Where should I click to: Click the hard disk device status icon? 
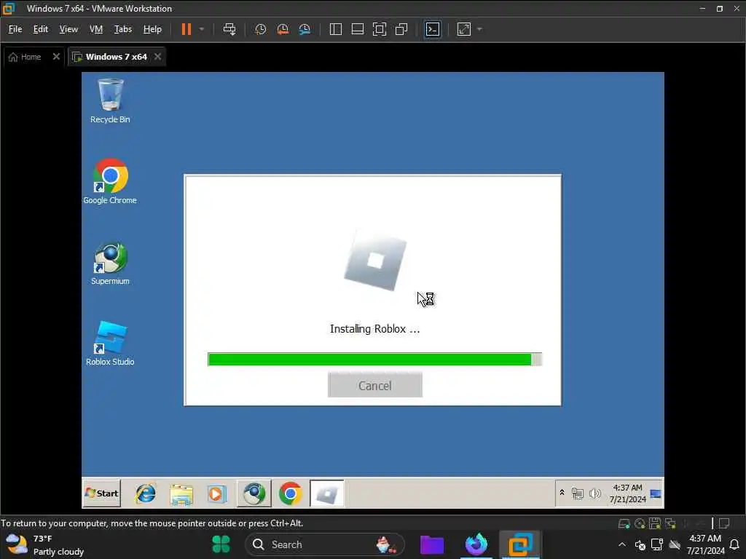[x=624, y=524]
